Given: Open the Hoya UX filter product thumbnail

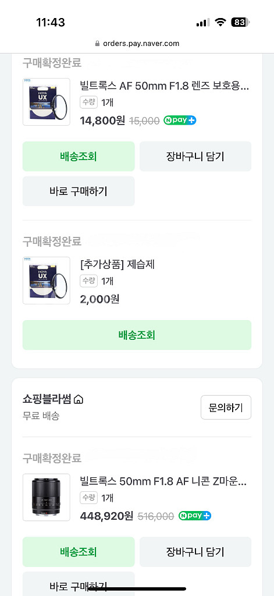Looking at the screenshot, I should (47, 102).
